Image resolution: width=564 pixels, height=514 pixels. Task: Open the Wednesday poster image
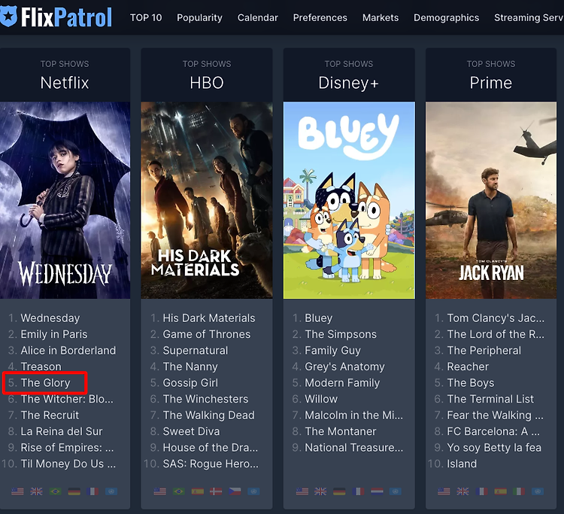click(65, 200)
